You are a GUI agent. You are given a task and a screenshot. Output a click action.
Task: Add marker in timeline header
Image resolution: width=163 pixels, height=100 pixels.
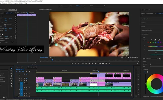(x=26, y=71)
